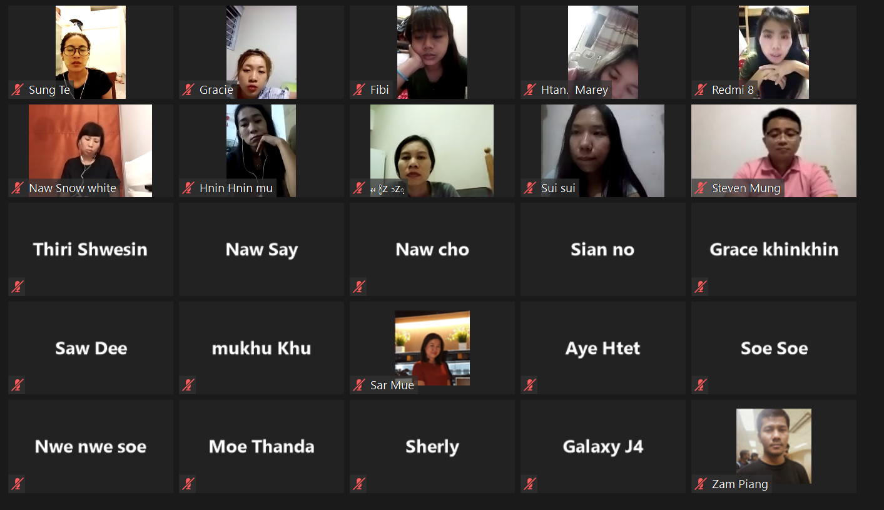Click the muted mic icon on Galaxy J4's tile
Viewport: 884px width, 510px height.
530,484
